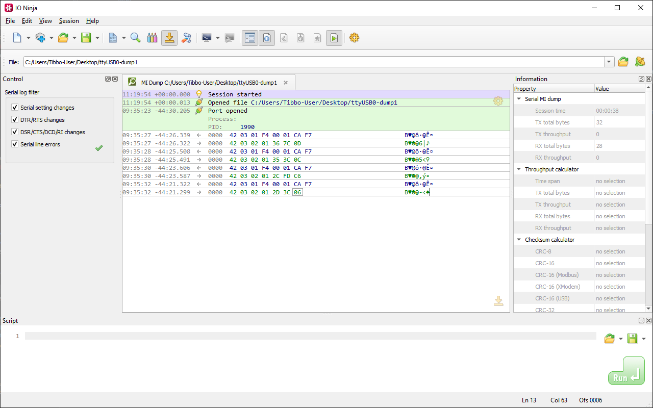Click the magnifying glass find icon
Screen dimensions: 653x408
[x=136, y=38]
